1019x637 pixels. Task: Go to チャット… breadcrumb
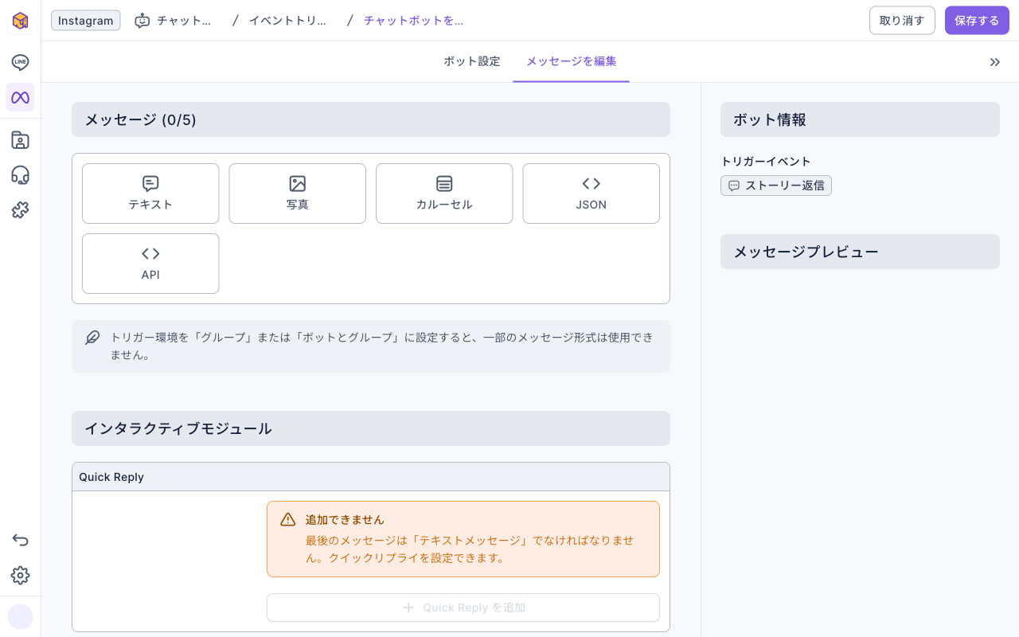(174, 21)
